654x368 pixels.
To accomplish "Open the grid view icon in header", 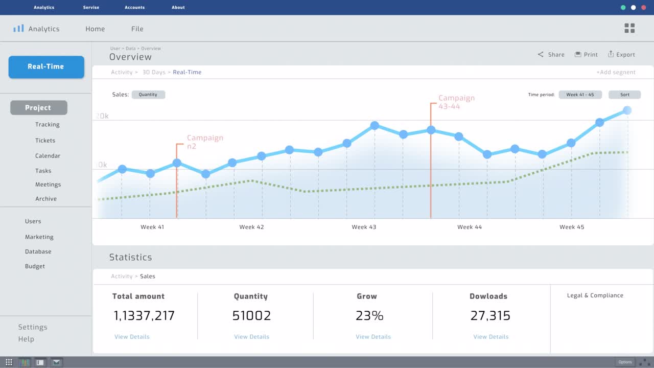I will 629,28.
